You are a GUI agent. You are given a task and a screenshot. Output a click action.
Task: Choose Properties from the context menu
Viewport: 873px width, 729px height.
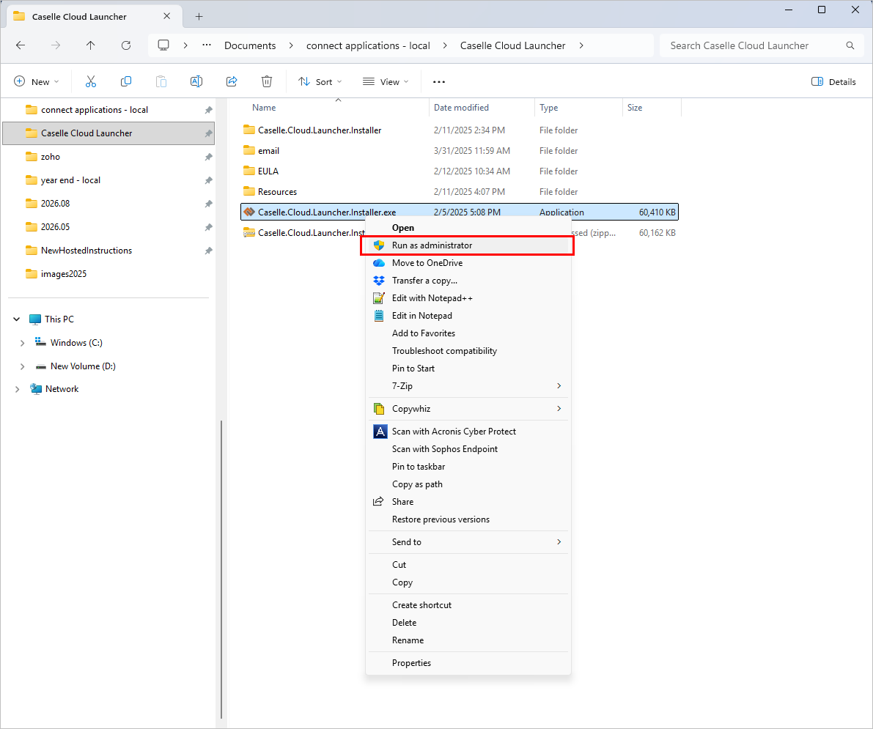(x=411, y=663)
